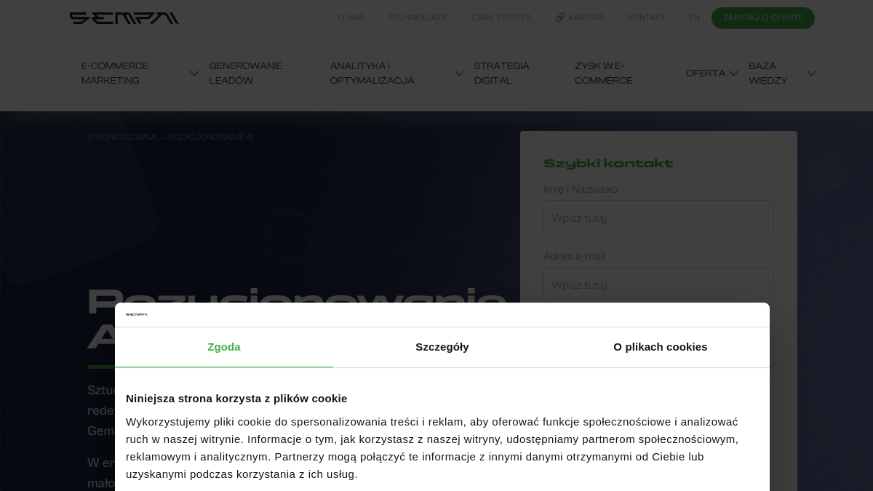
Task: Click the Szybki kontakt heading
Action: (608, 164)
